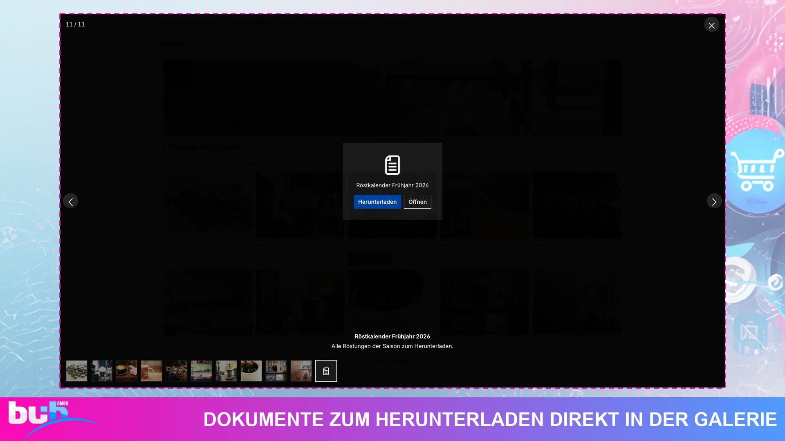Open the green chalkboard wall thumbnail
Image resolution: width=785 pixels, height=441 pixels.
[201, 371]
